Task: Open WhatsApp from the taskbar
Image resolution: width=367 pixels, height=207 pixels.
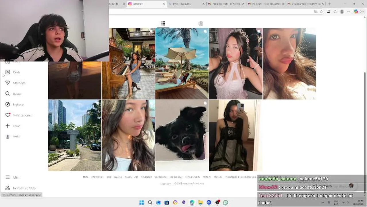Action: coord(226,202)
